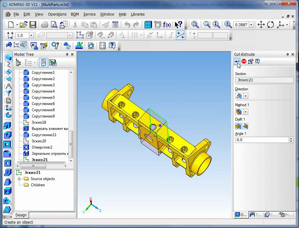This screenshot has width=299, height=228.
Task: Open the f(x) variables tool
Action: tap(167, 25)
